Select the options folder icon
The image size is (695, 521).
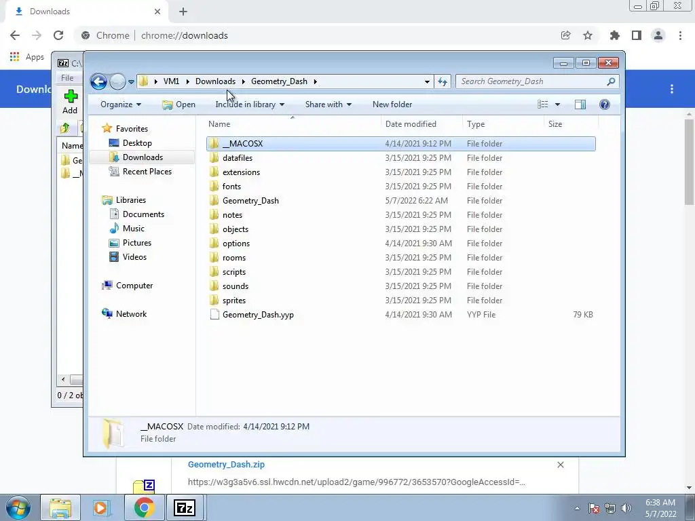click(x=214, y=244)
